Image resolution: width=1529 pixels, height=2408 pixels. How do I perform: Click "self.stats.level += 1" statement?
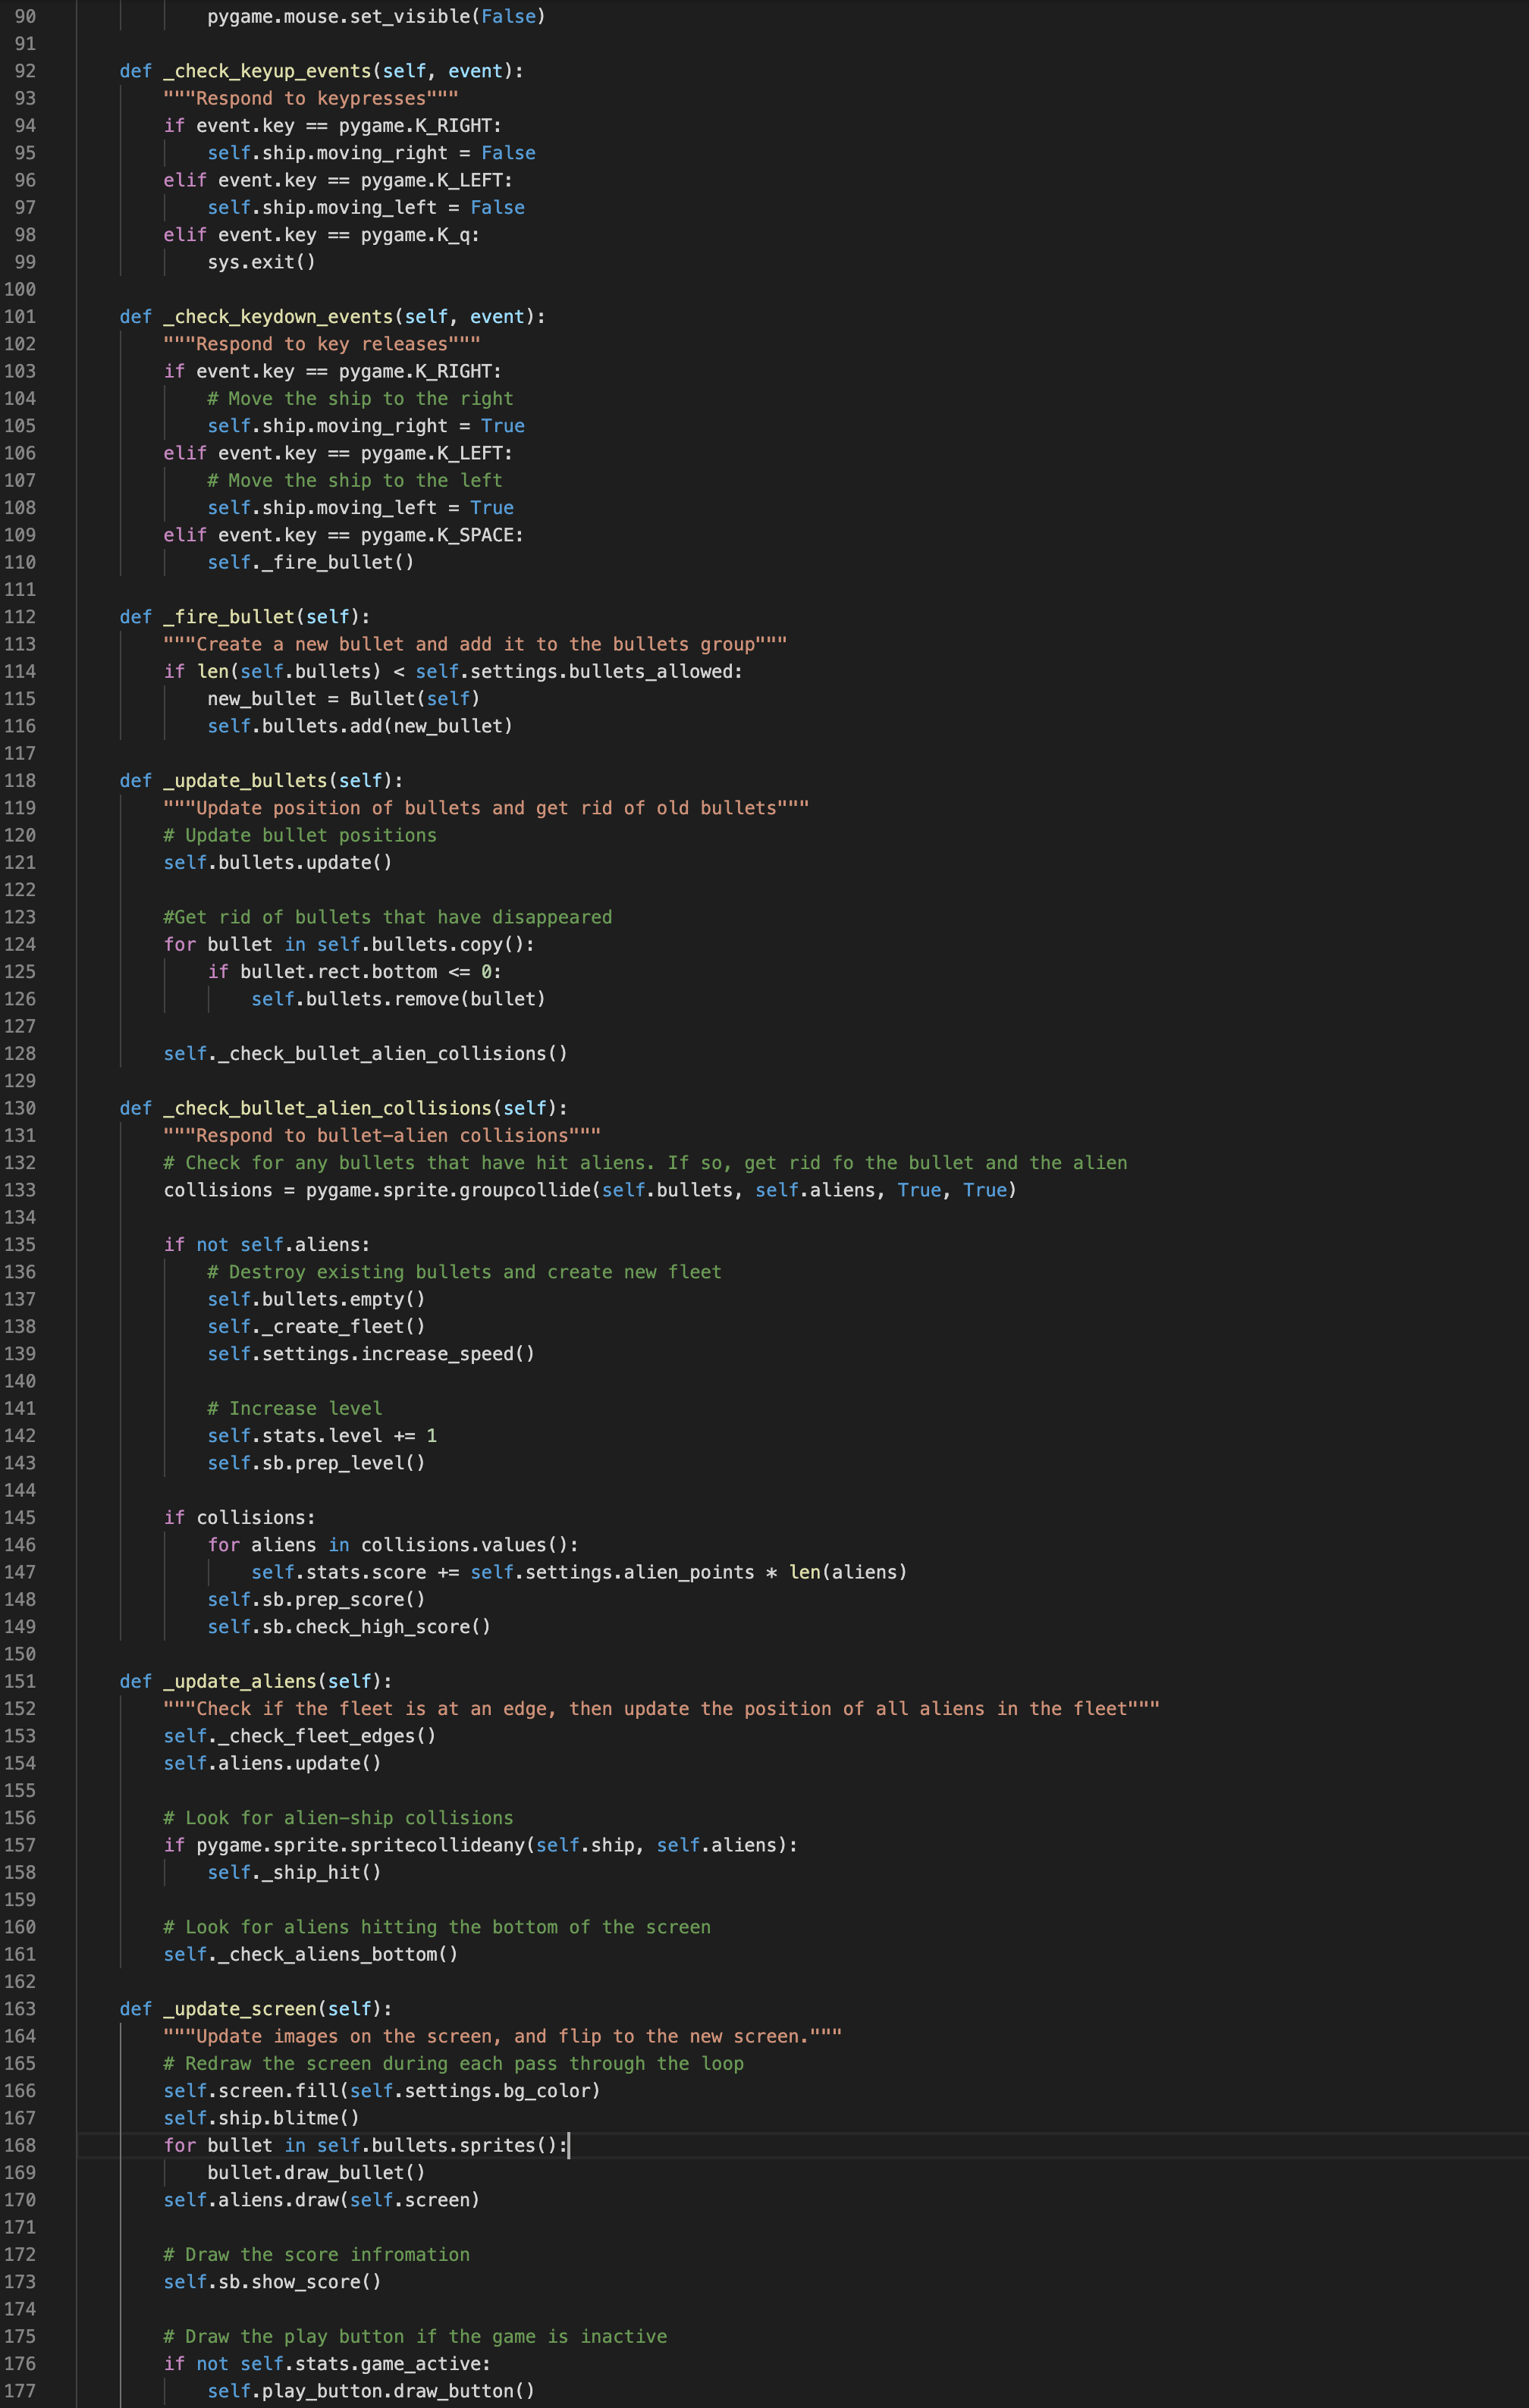[x=322, y=1436]
